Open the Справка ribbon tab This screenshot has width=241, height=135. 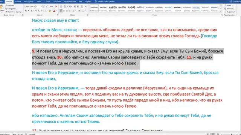(x=88, y=1)
